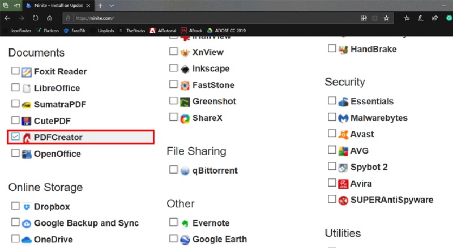
Task: Uncheck the PDFCreator checkbox
Action: pyautogui.click(x=15, y=136)
